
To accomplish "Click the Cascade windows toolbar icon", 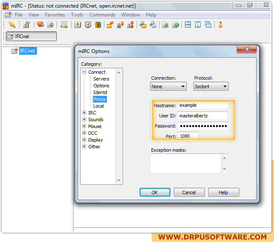I will click(x=208, y=25).
